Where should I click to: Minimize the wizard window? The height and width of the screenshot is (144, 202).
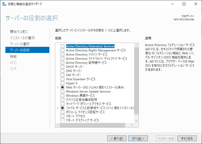click(x=172, y=4)
